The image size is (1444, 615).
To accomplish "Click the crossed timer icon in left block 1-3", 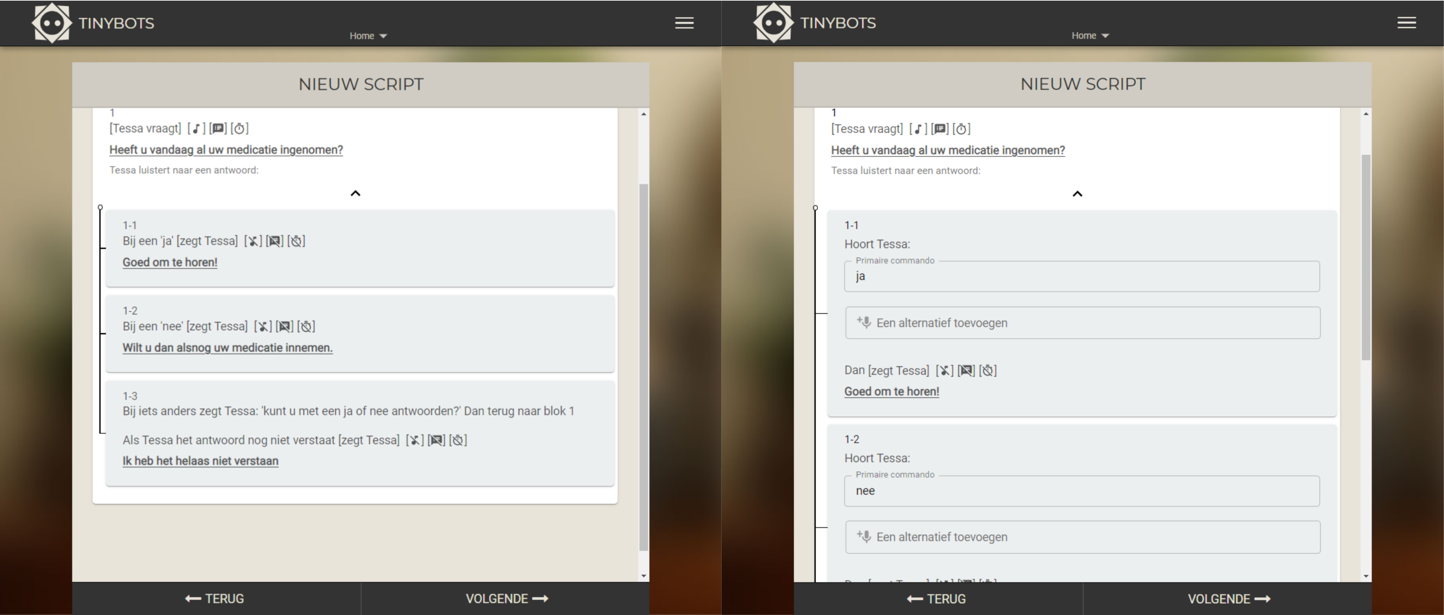I will pyautogui.click(x=458, y=440).
